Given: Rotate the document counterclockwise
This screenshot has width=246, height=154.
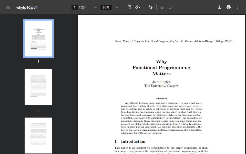Looking at the screenshot, I should coord(138,7).
